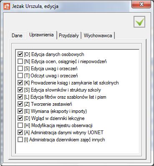Tick [T] Odczyt uwag i orzeczeń
Viewport: 154px width, 166px height.
coord(20,76)
